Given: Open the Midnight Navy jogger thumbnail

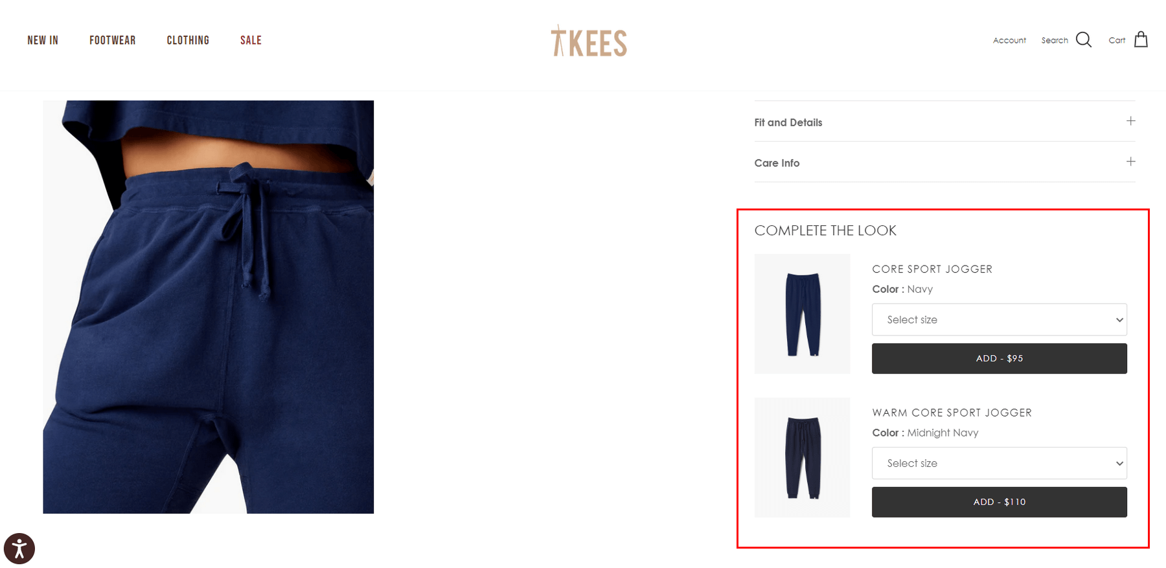Looking at the screenshot, I should (x=802, y=457).
